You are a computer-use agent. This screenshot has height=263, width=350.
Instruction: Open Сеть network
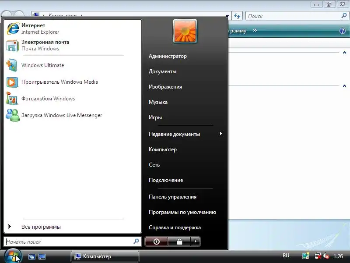[x=154, y=165]
